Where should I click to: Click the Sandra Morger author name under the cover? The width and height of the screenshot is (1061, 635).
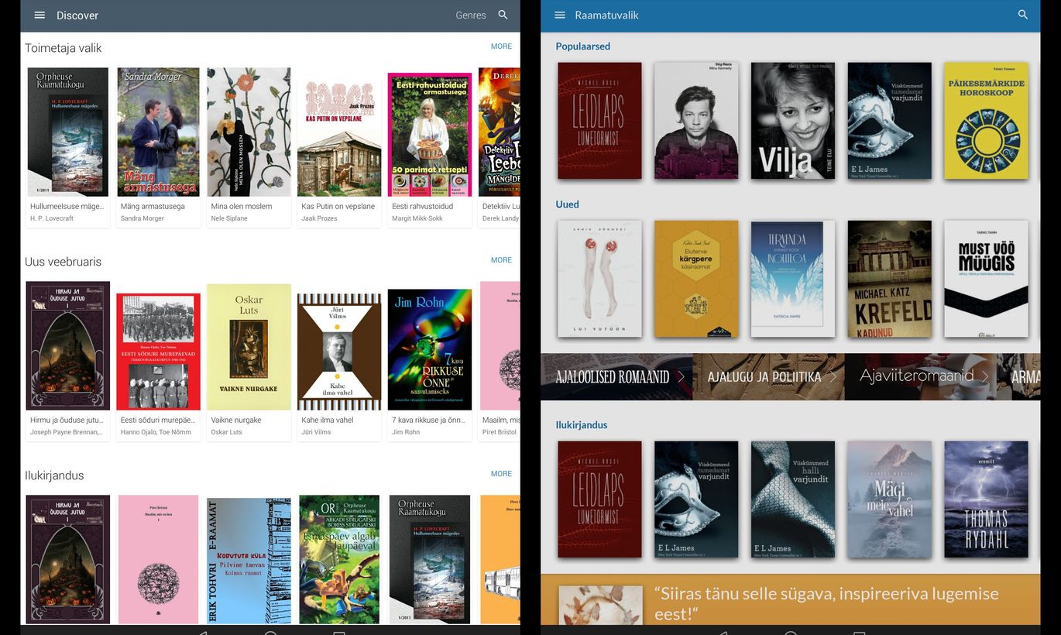(x=142, y=218)
